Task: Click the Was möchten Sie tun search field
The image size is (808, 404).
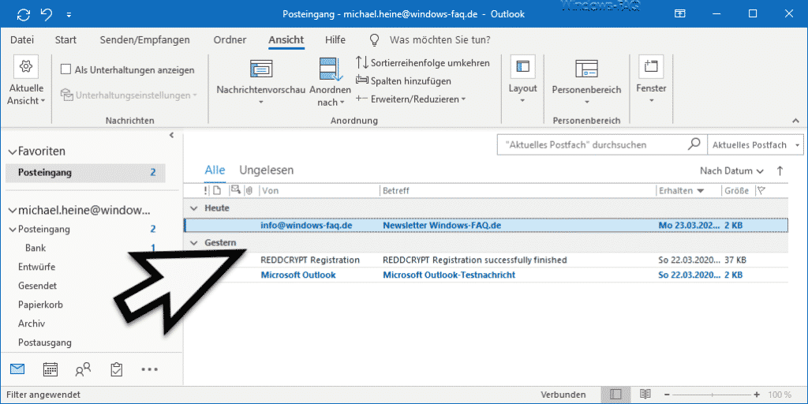Action: (440, 39)
